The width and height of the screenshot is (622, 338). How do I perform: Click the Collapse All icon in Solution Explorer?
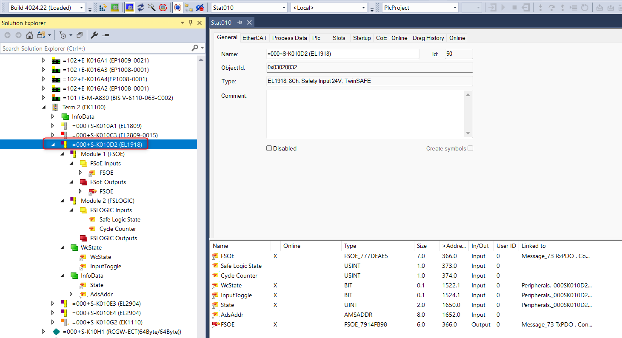80,35
